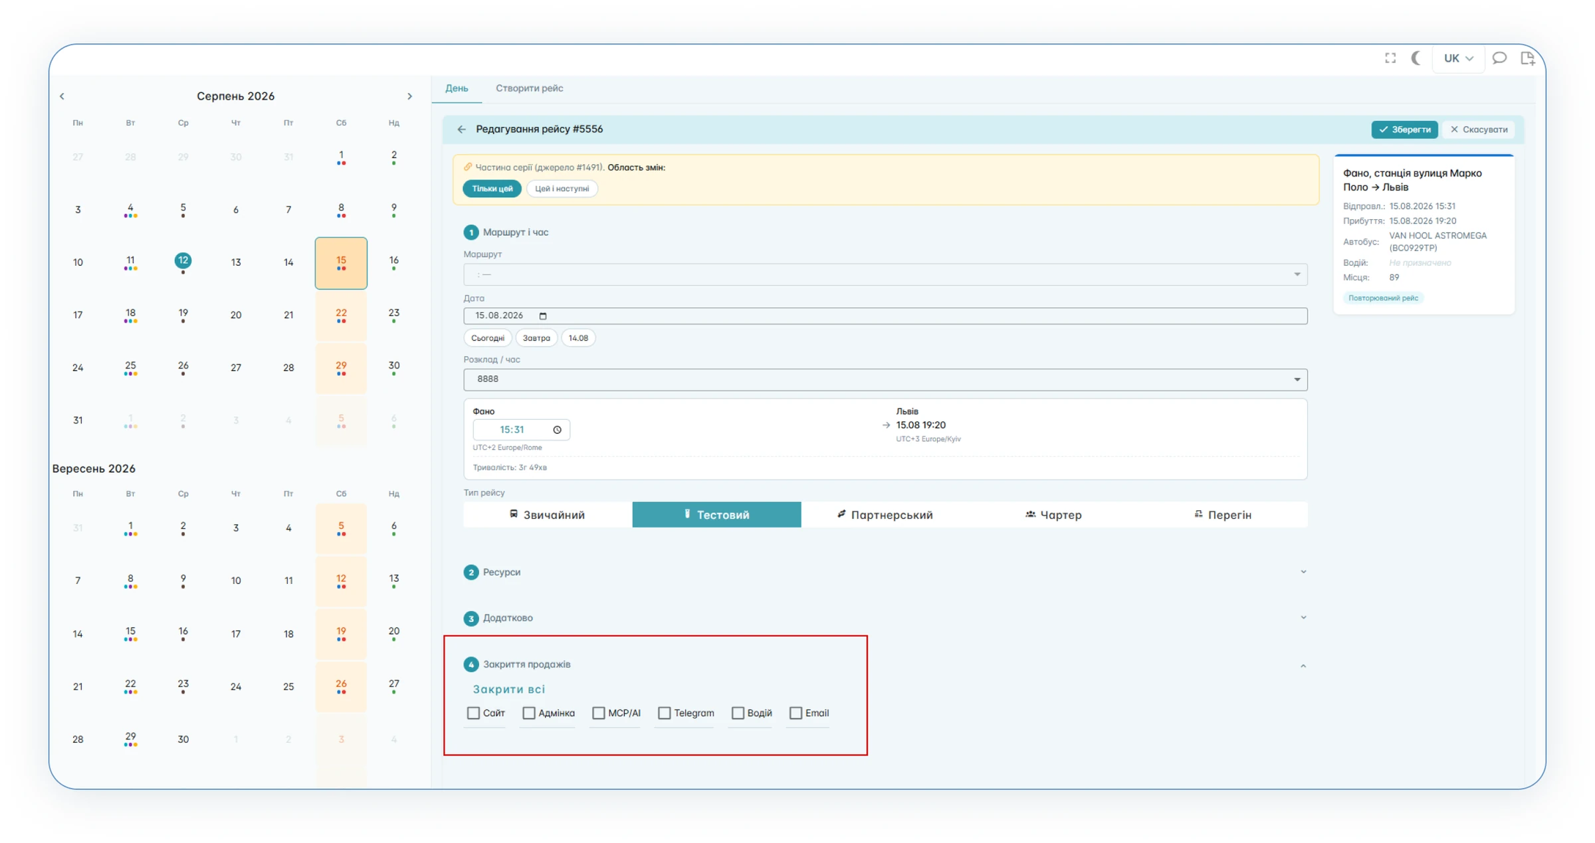Check the Email checkbox
1595x843 pixels.
[x=796, y=713]
